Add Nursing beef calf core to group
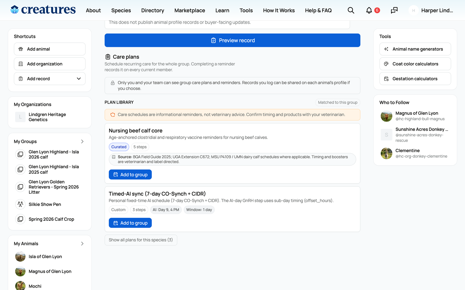465x290 pixels. tap(130, 175)
